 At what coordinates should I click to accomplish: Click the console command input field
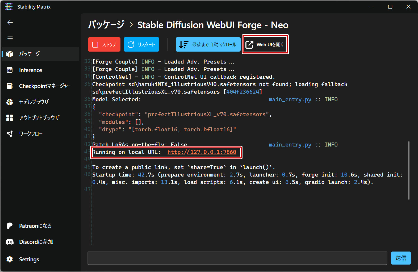tap(237, 258)
